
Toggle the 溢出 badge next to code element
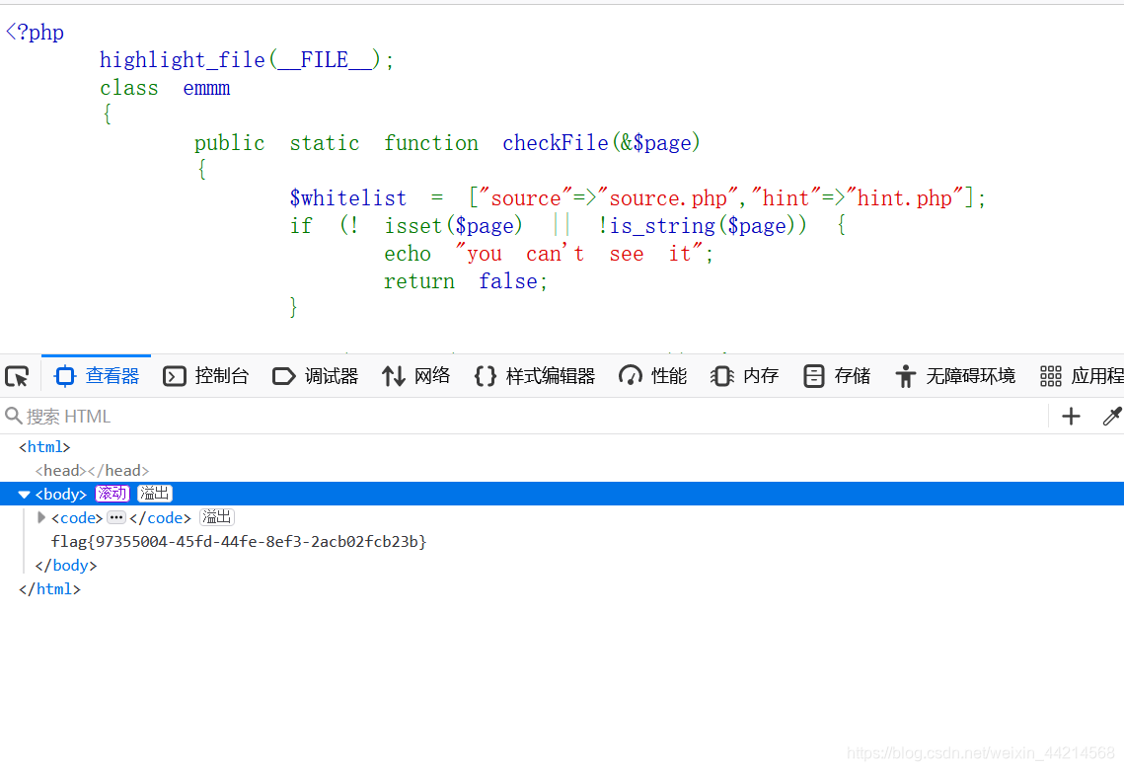click(216, 517)
